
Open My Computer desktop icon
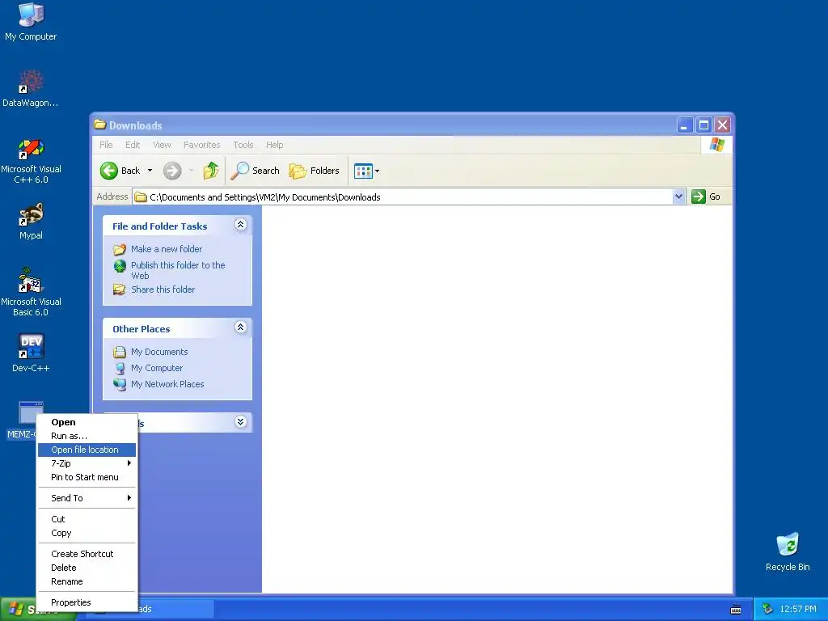(31, 22)
